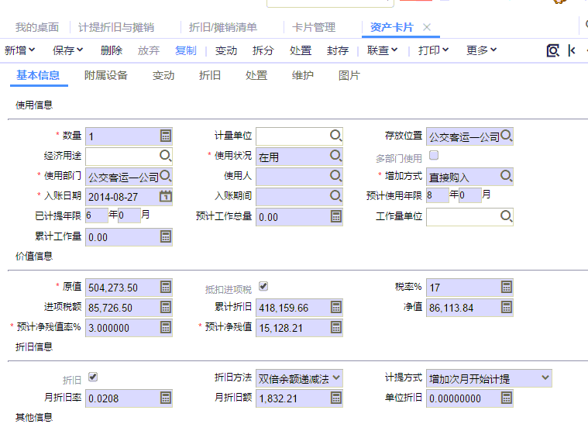Open 处置 sub-tab
Viewport: 588px width, 424px height.
click(x=256, y=75)
